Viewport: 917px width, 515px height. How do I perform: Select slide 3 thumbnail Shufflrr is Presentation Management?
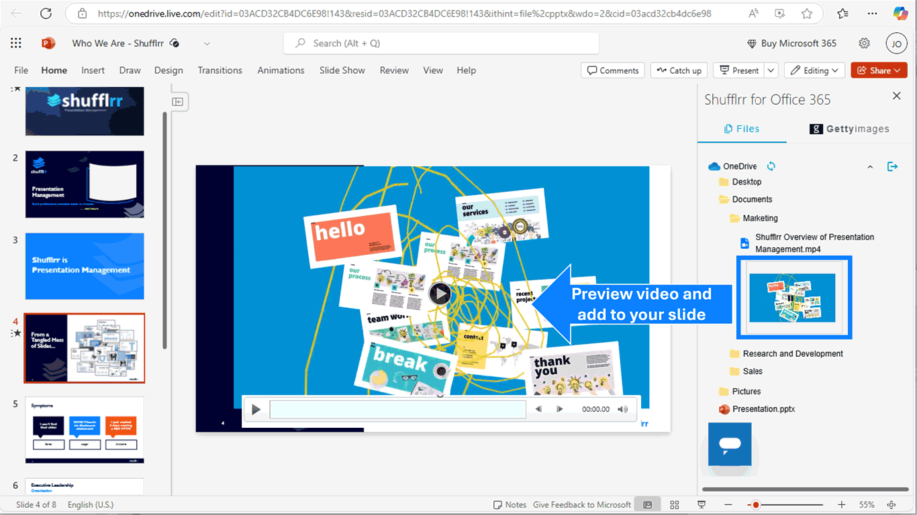85,266
